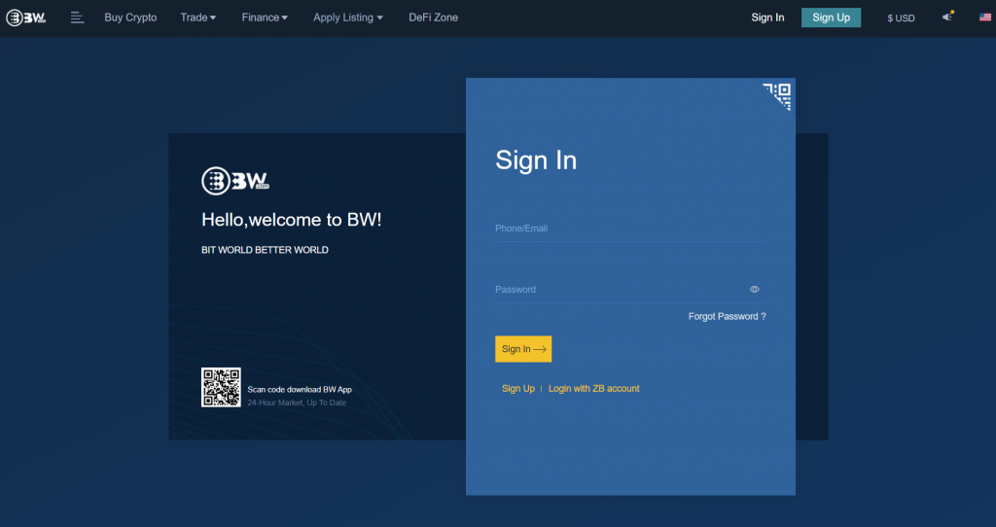Screen dimensions: 996x527
Task: Open the announcements speaker icon
Action: [x=947, y=17]
